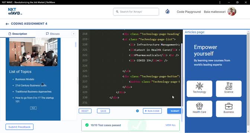Toggle code fold arrow at line 226

(89, 76)
